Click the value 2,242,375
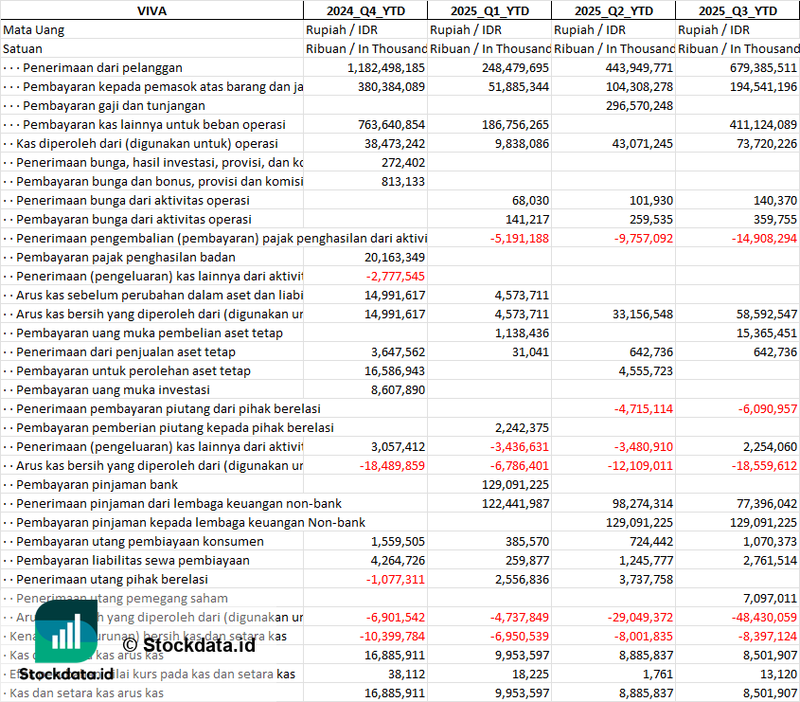 pyautogui.click(x=522, y=427)
